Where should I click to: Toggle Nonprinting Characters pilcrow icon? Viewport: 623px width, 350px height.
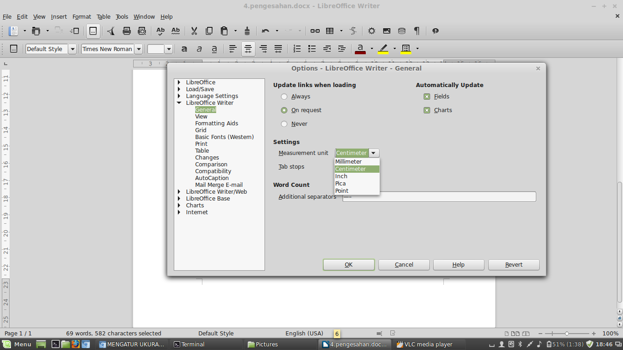(417, 31)
